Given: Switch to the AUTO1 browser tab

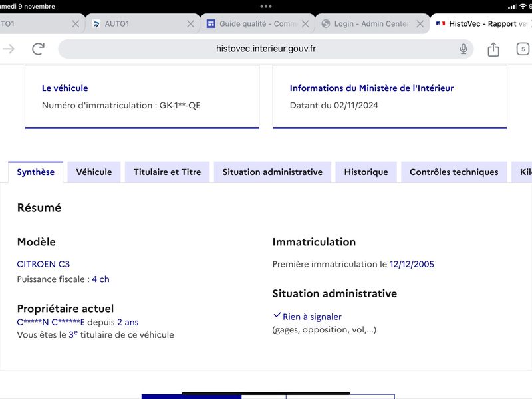Looking at the screenshot, I should click(142, 24).
